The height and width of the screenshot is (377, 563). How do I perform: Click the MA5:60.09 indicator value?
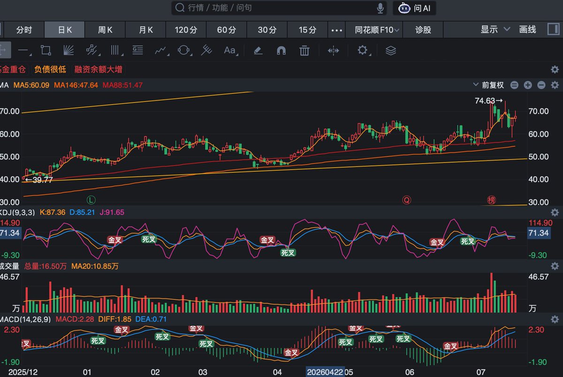click(31, 85)
